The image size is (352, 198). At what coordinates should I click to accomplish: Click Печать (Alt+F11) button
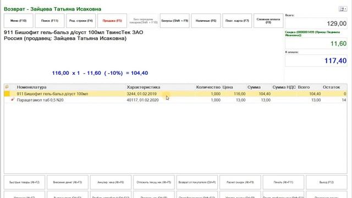(x=283, y=182)
